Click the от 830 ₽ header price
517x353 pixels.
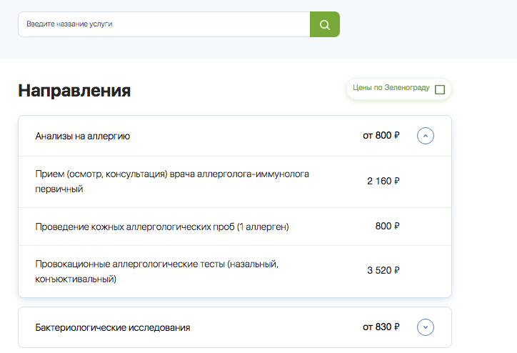[x=381, y=327]
